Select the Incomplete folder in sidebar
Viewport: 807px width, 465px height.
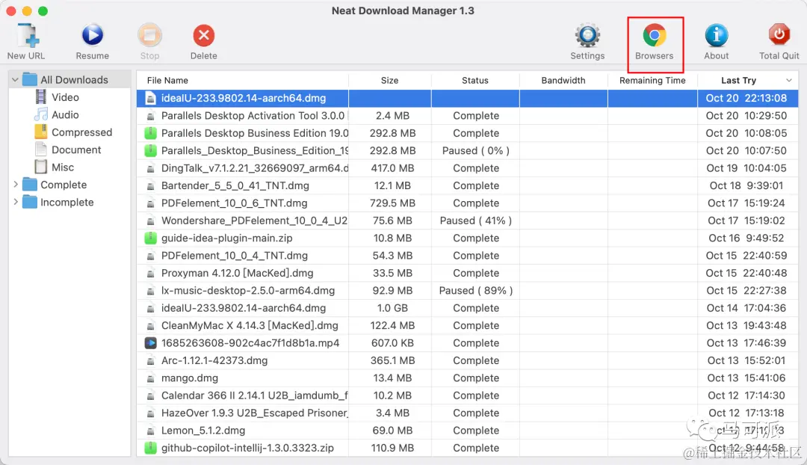pyautogui.click(x=58, y=203)
